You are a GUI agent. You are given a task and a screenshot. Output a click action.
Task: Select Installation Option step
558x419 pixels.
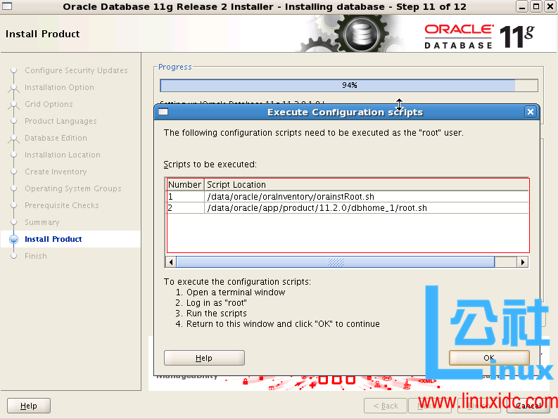point(59,87)
